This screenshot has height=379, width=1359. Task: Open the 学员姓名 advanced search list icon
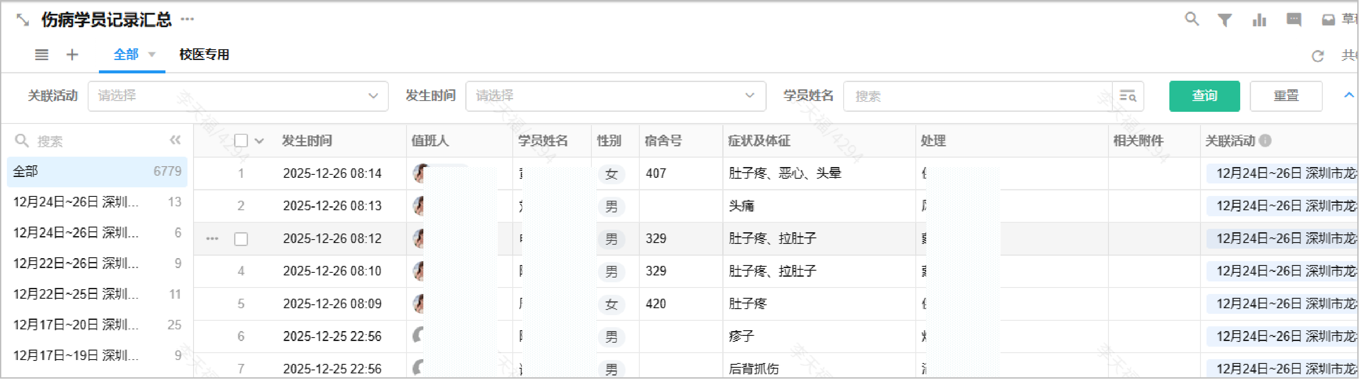(1127, 96)
